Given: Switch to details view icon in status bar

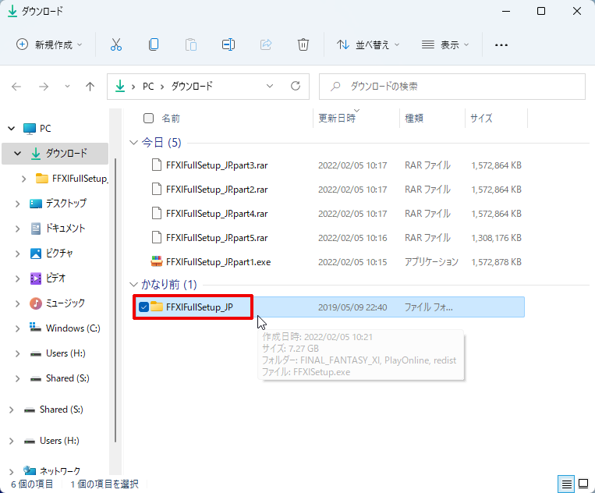Looking at the screenshot, I should 566,484.
